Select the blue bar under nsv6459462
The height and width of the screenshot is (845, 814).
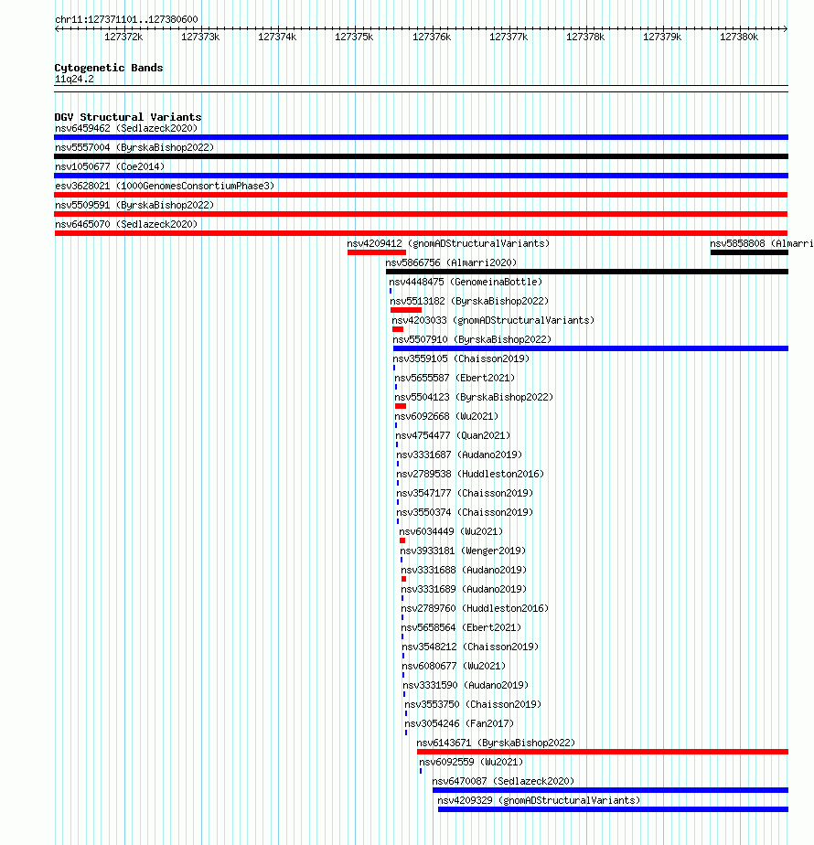[421, 137]
